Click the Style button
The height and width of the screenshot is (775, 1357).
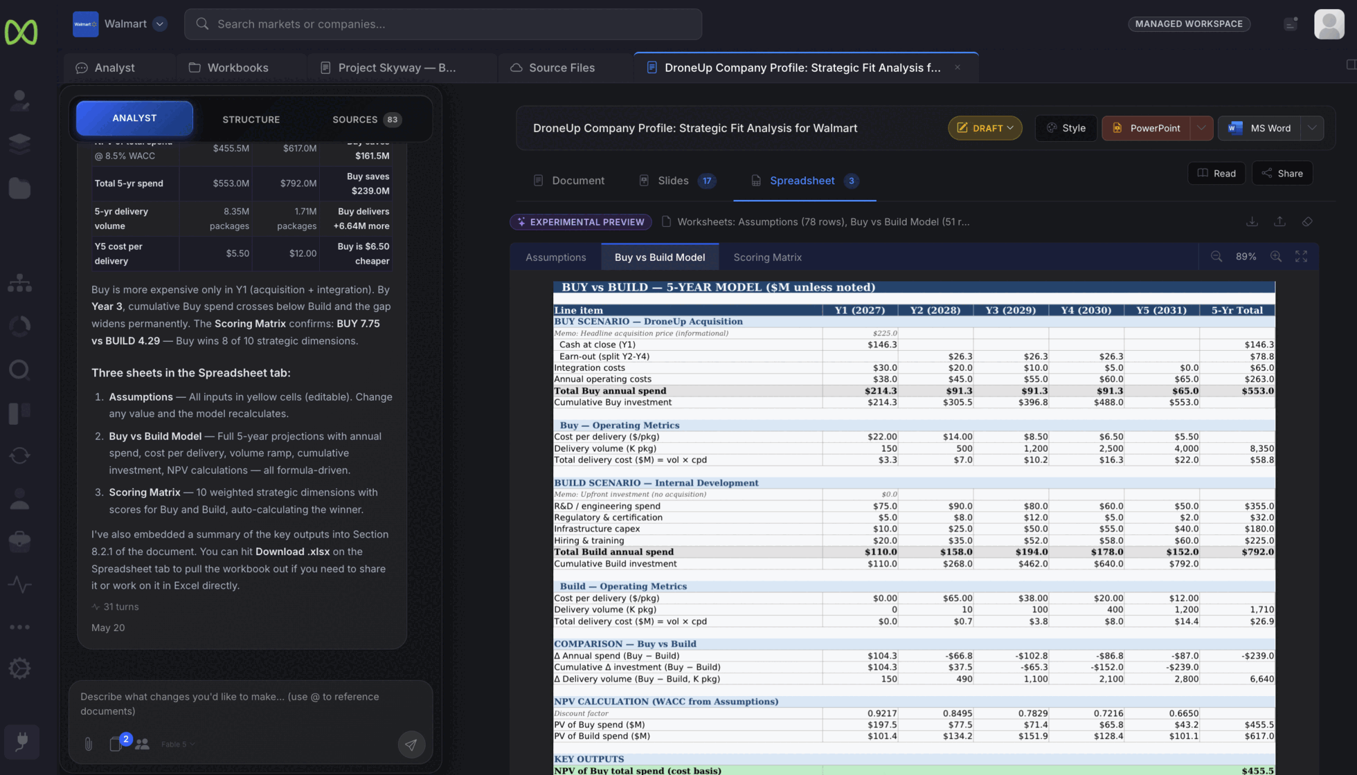coord(1066,128)
